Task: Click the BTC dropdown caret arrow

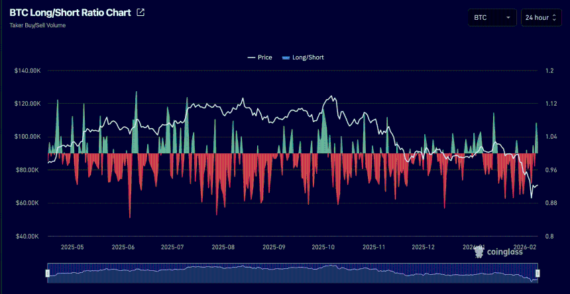Action: click(508, 18)
